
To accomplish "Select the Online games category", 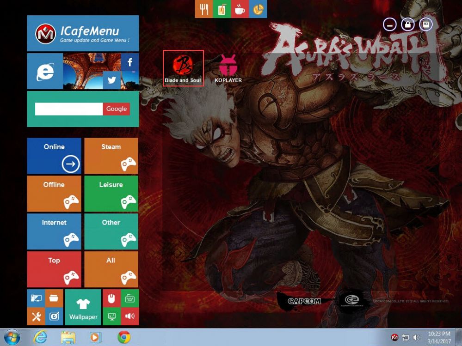I will coord(54,156).
